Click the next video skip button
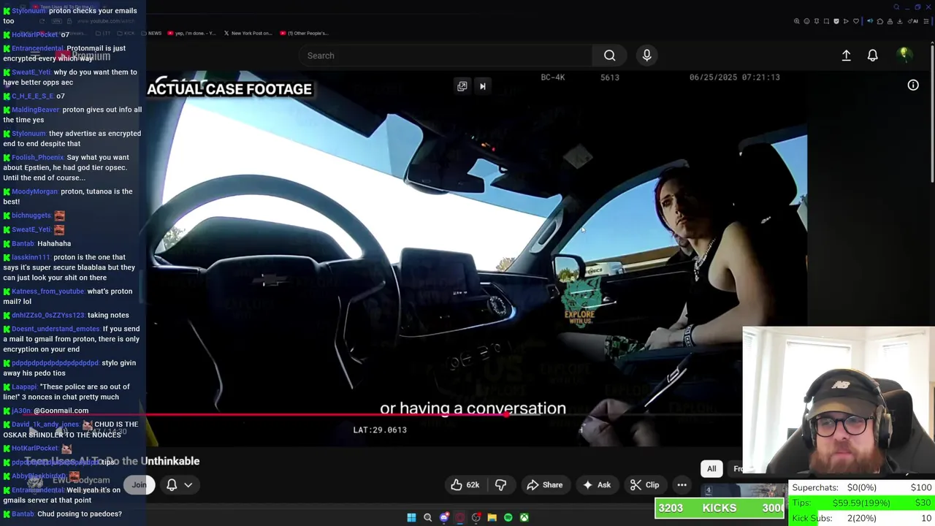 point(482,86)
